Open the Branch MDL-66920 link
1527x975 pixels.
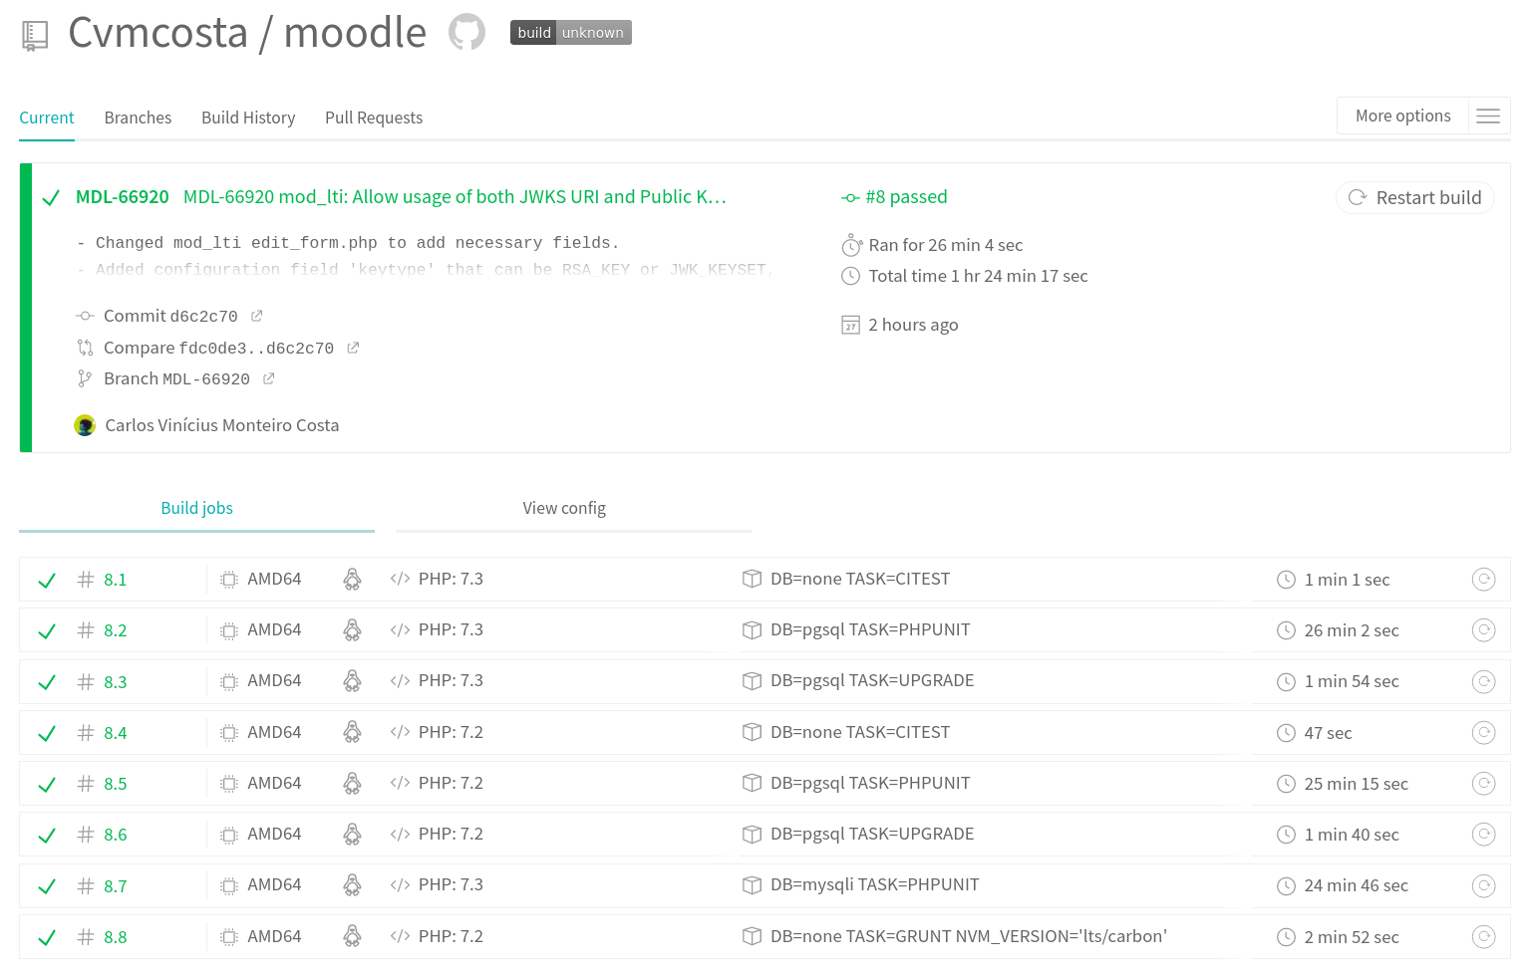pyautogui.click(x=176, y=378)
